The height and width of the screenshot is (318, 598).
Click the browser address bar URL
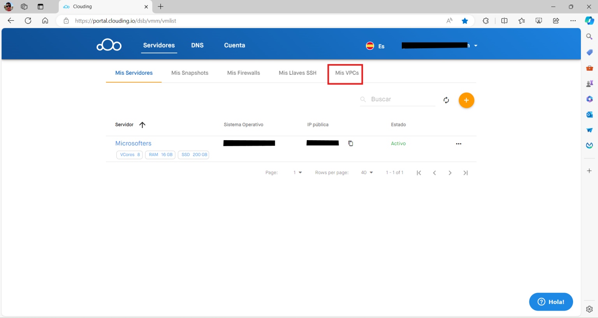126,21
